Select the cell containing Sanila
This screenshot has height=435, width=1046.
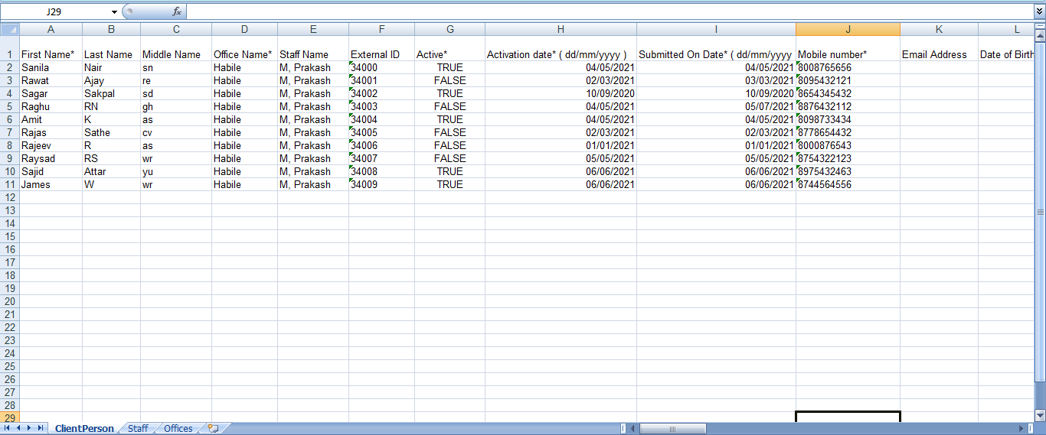(51, 67)
